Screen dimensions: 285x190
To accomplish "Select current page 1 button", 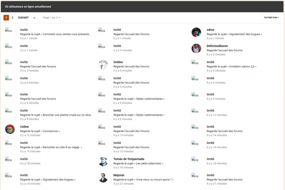I will tap(6, 18).
